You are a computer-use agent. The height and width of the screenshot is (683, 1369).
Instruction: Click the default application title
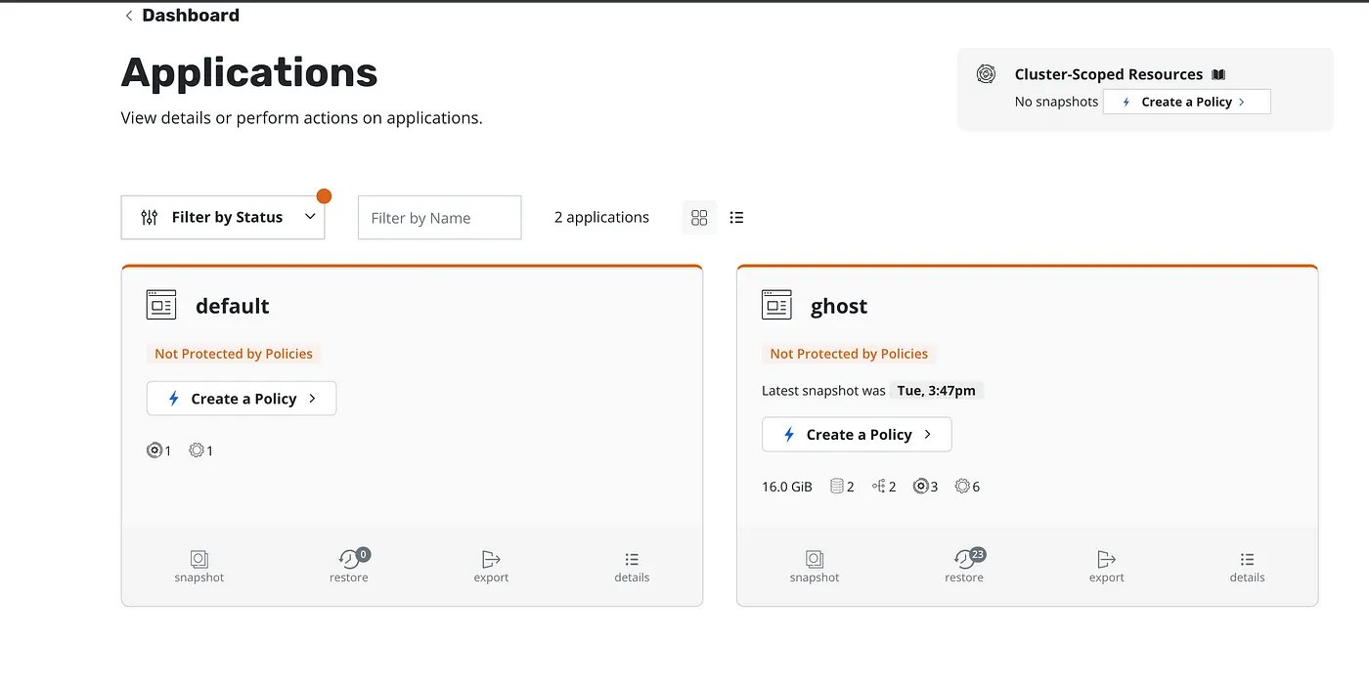coord(232,306)
